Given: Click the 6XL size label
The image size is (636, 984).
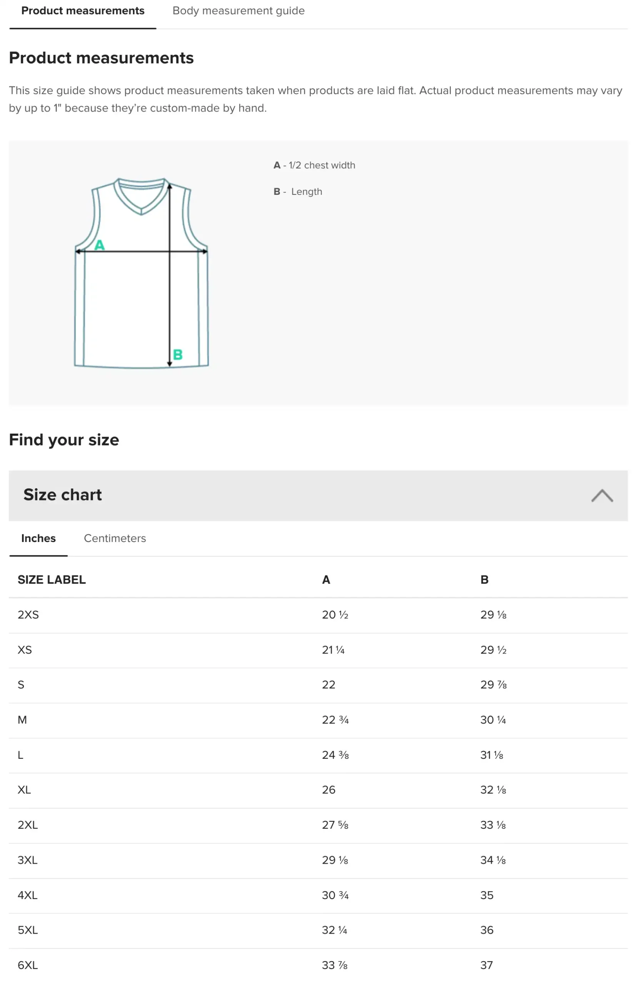Looking at the screenshot, I should point(28,965).
